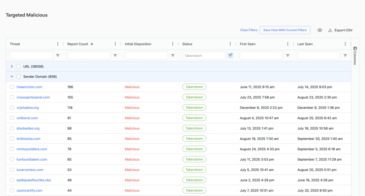
Task: Click Save View With Current Filters
Action: click(285, 30)
